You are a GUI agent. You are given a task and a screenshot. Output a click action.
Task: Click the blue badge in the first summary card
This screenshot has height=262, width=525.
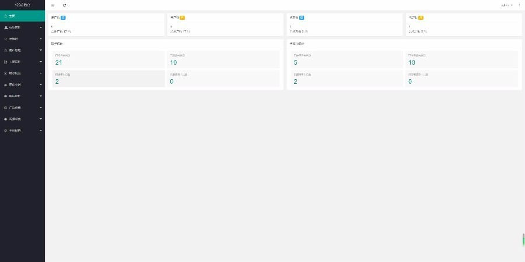tap(63, 17)
